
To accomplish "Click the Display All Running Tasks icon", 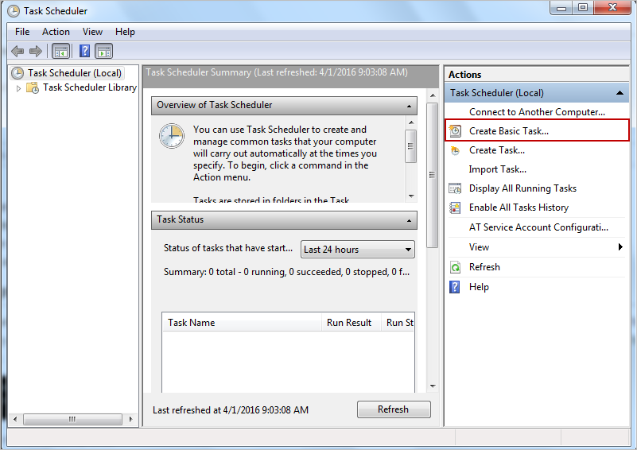I will (455, 188).
